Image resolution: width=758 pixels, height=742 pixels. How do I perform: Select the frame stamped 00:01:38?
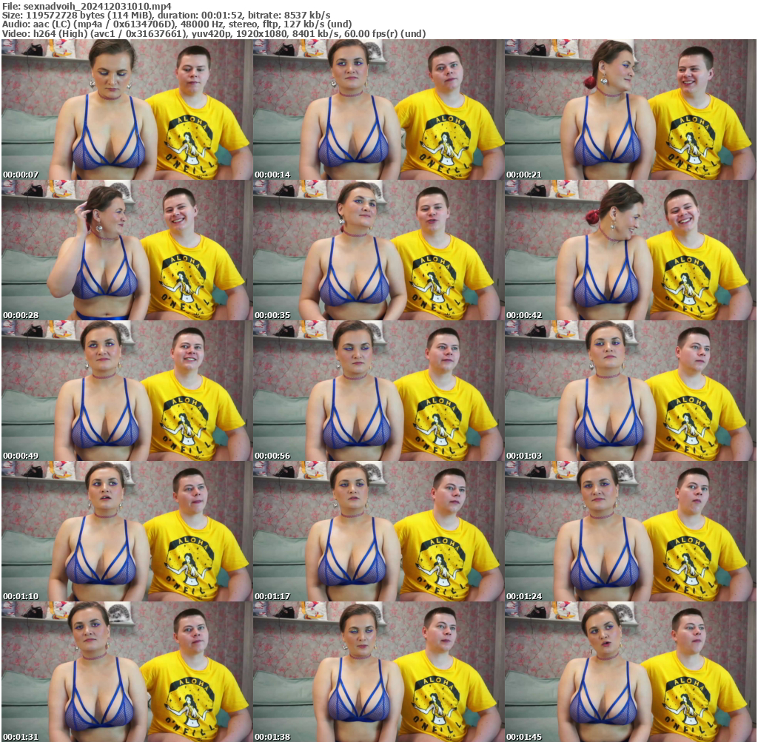point(378,672)
